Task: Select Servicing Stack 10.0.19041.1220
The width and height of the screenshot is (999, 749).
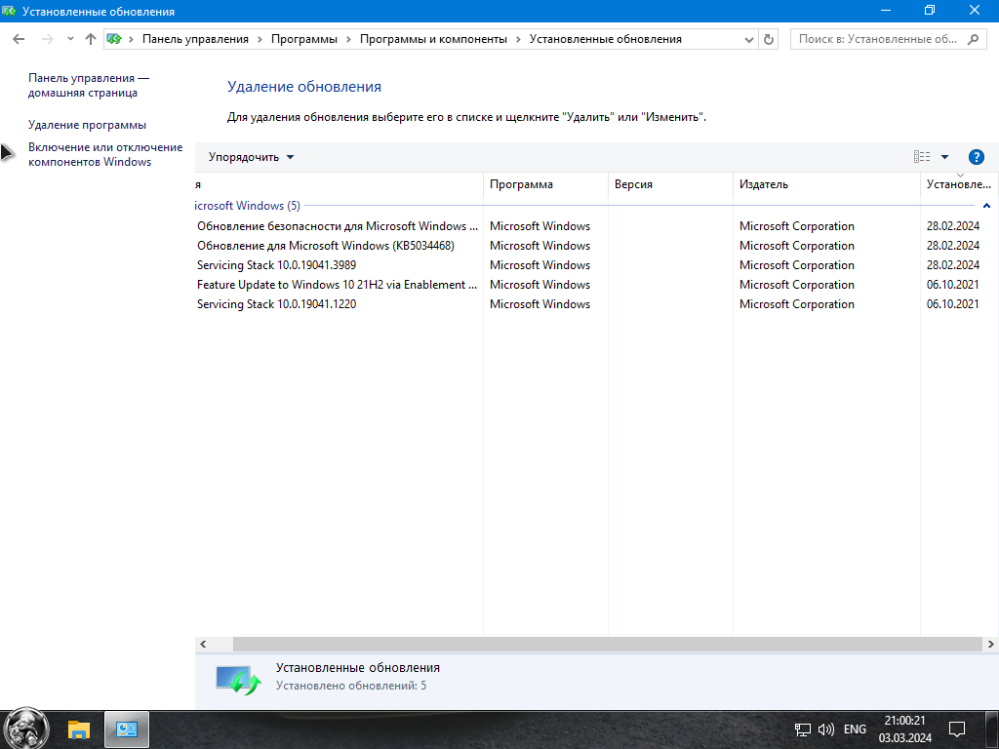Action: [596, 304]
